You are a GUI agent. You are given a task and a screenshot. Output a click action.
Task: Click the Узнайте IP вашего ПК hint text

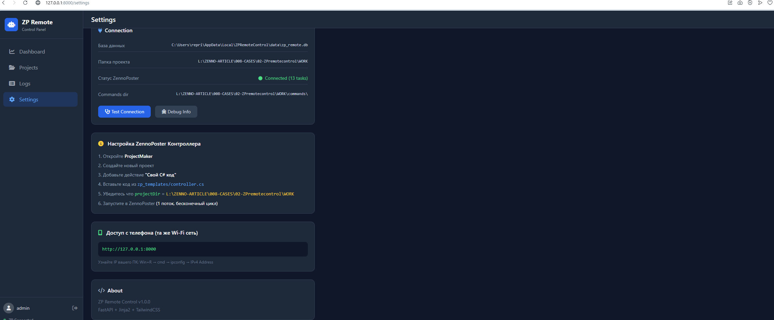click(156, 262)
